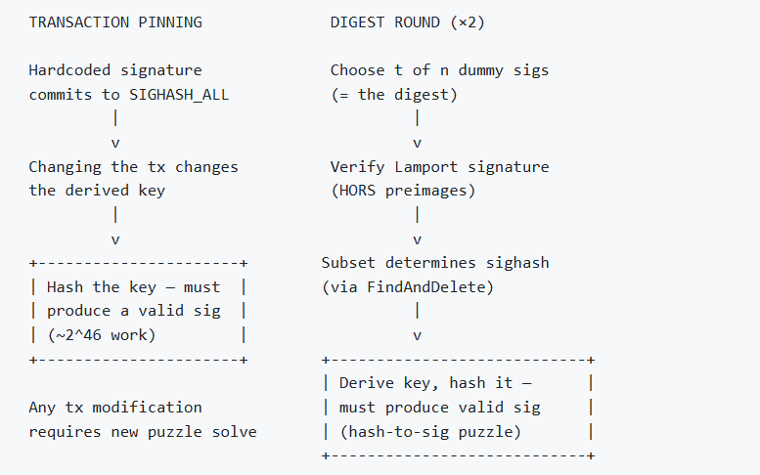
Task: Click 'must produce valid sig' in right box
Action: click(439, 407)
